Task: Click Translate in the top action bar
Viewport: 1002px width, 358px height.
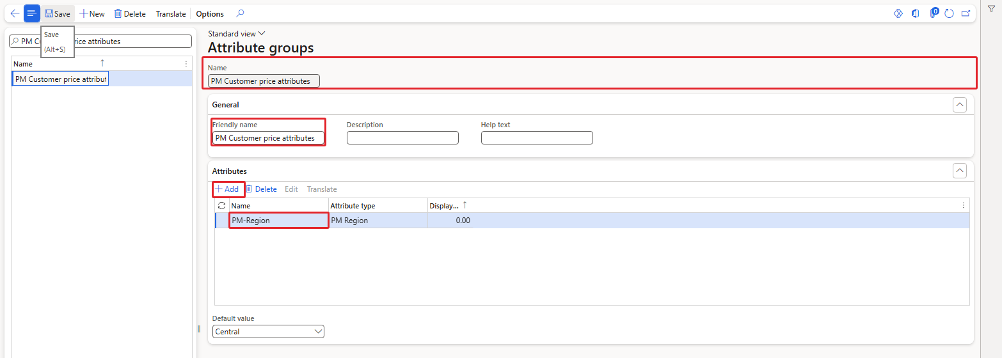Action: click(171, 13)
